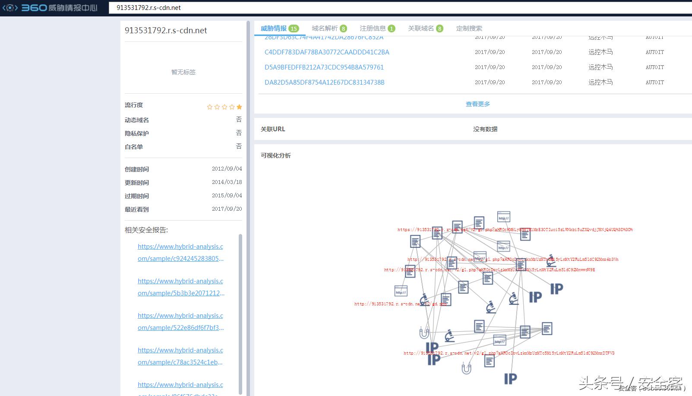The image size is (692, 396).
Task: Click the 360 威胁情报中心 logo
Action: coord(51,8)
